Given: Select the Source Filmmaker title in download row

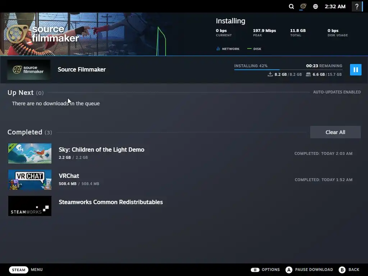Looking at the screenshot, I should [82, 69].
